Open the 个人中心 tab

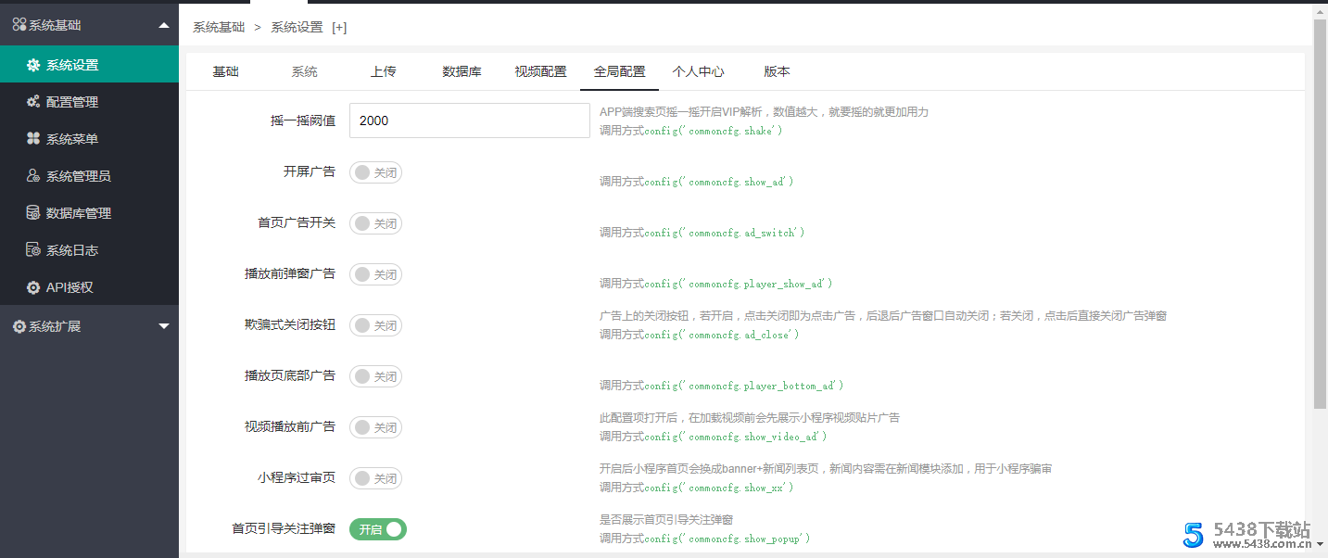click(x=698, y=70)
